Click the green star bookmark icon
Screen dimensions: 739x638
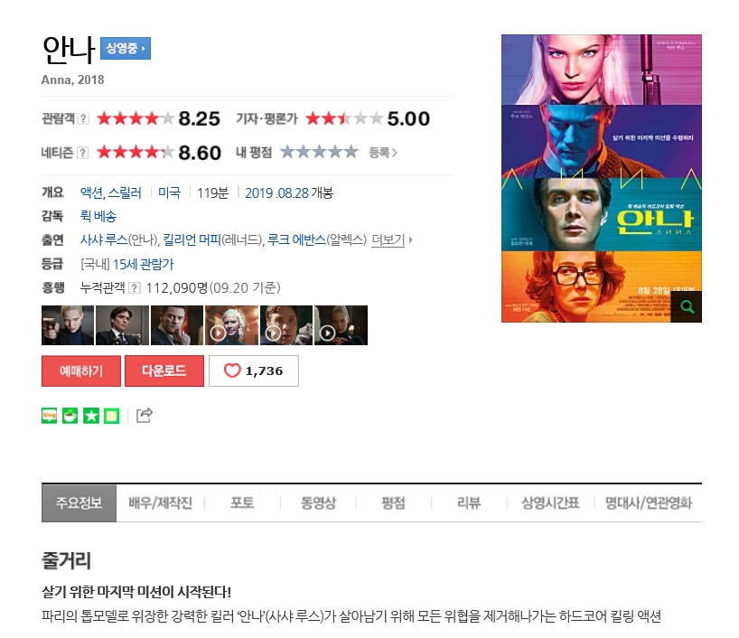[91, 416]
